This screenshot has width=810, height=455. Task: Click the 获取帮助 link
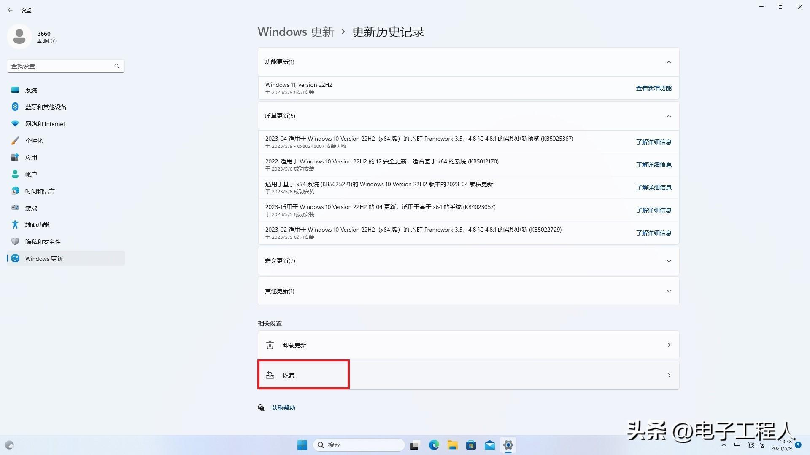point(283,408)
